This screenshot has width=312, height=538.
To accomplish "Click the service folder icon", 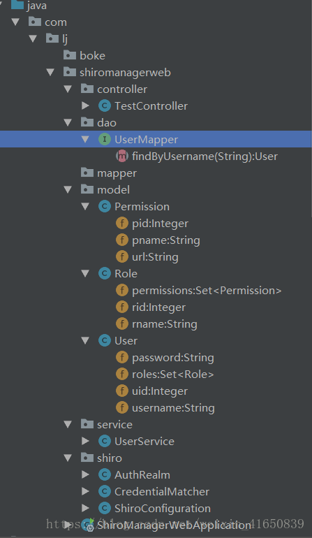I will (x=87, y=424).
